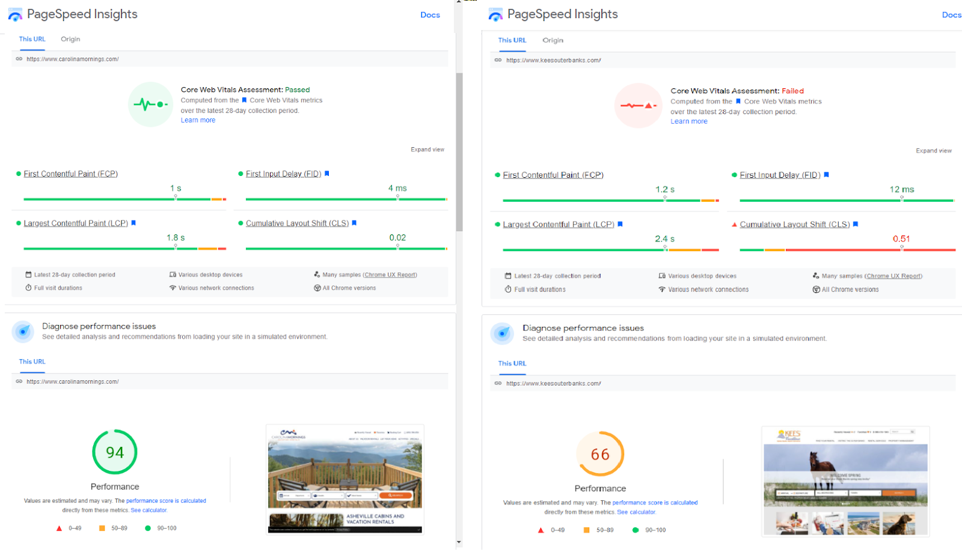Screen dimensions: 962x558
Task: Click bookmark flag next to right First Input Delay
Action: 826,175
